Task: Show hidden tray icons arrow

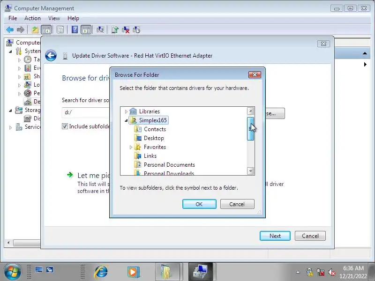Action: 298,272
